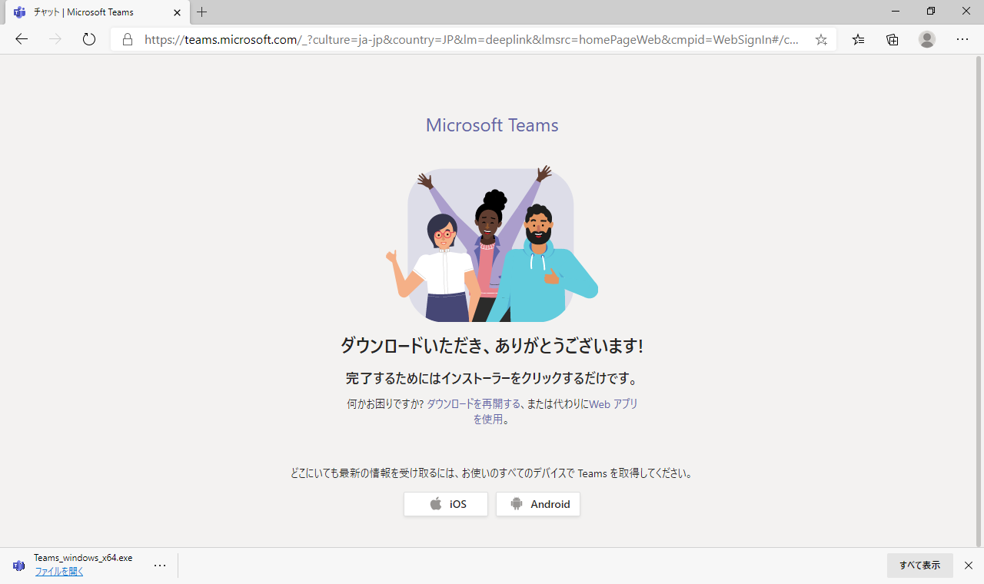The image size is (984, 584).
Task: Go back to the previous page
Action: tap(22, 39)
